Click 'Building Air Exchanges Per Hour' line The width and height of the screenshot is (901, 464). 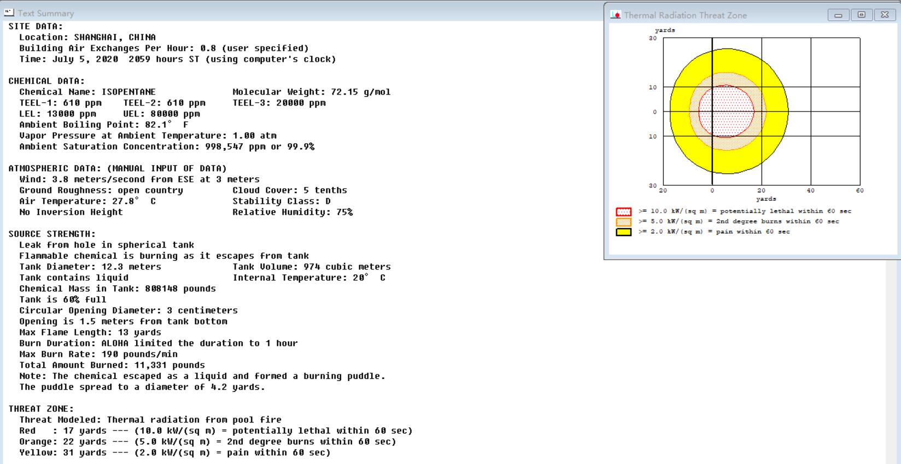(x=164, y=48)
